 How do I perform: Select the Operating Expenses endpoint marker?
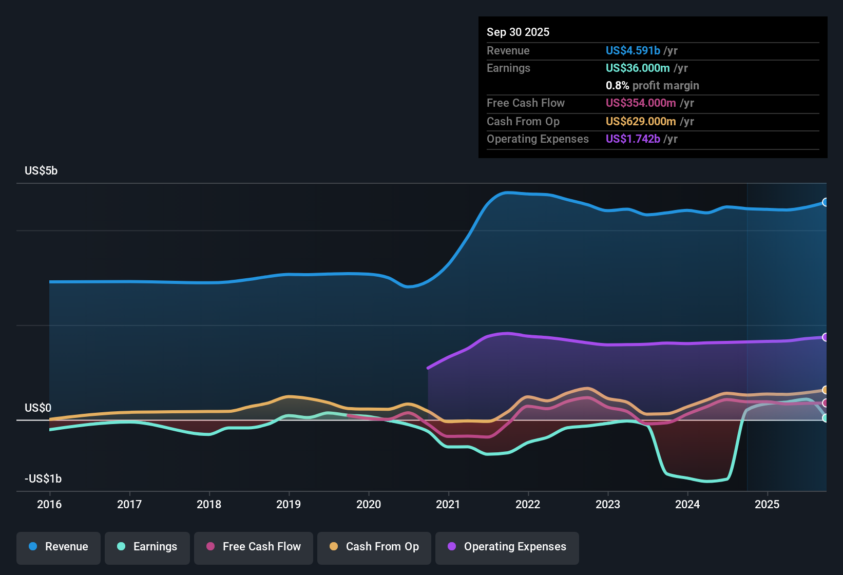coord(826,337)
